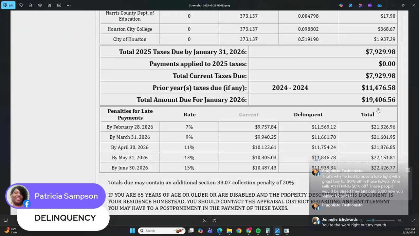Click Jennelle E Edwards comment avatar

click(316, 221)
